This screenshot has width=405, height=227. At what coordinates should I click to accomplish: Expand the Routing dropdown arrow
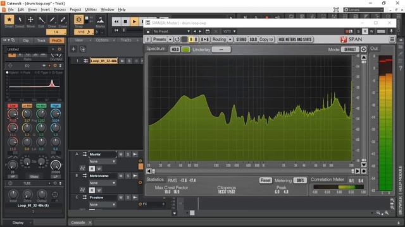[x=230, y=39]
